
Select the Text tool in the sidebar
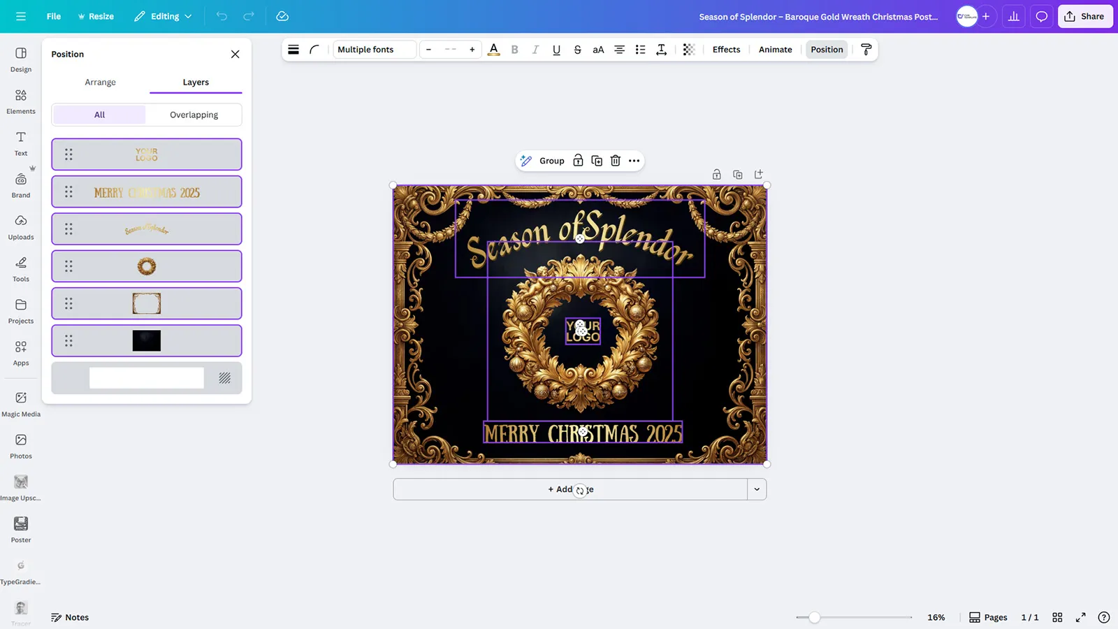coord(20,142)
